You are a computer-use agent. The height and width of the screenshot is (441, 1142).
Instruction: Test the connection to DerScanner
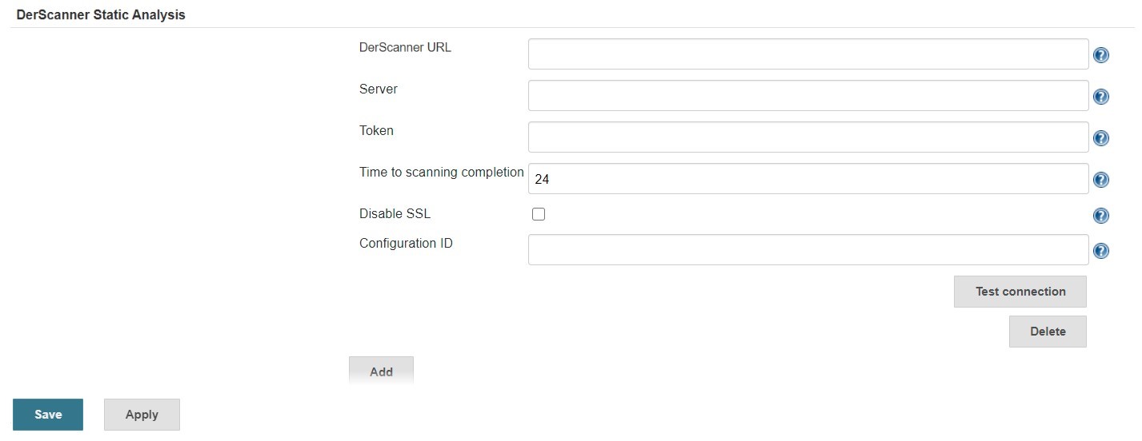[1020, 292]
